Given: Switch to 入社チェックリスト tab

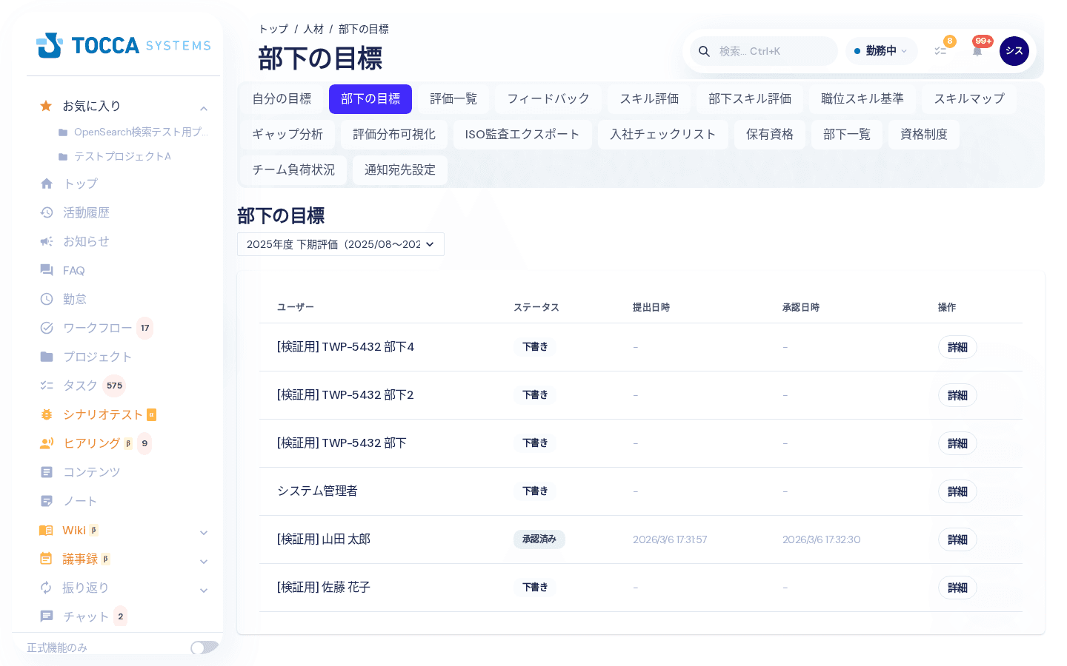Looking at the screenshot, I should [x=663, y=135].
